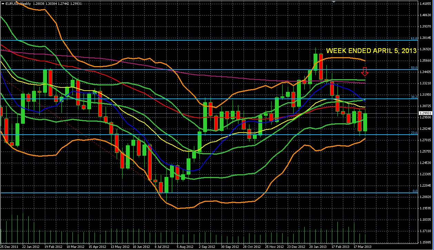Viewport: 434px width, 250px height.
Task: Select the WEEK ENDED APRIL 5, 2013 label
Action: (371, 51)
